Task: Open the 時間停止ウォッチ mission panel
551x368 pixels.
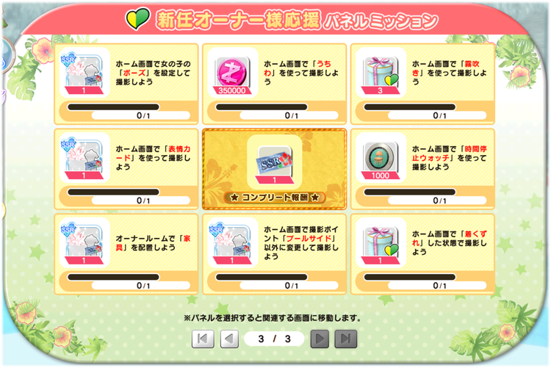Action: point(422,169)
